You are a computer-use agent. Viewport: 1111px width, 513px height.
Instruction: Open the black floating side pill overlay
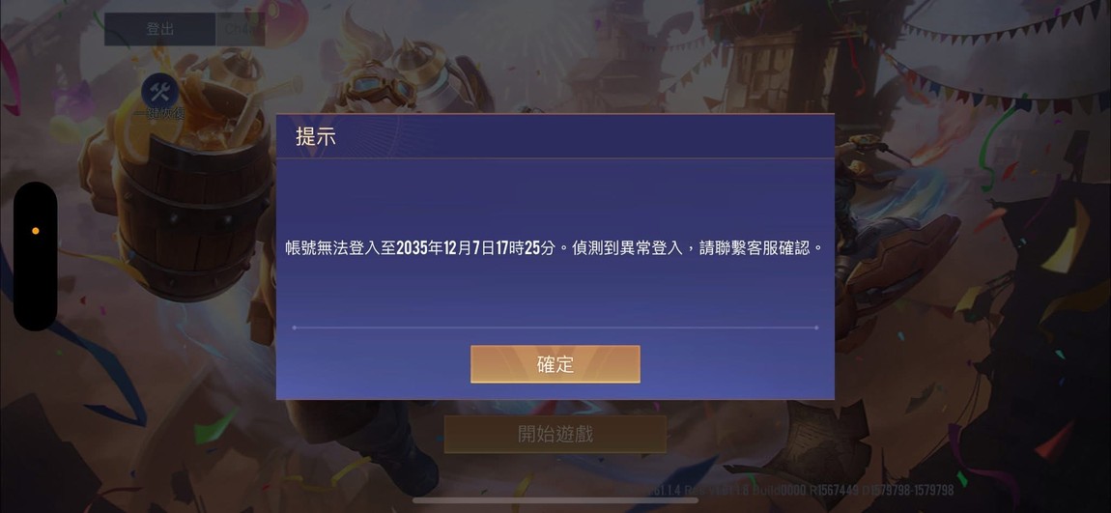pyautogui.click(x=36, y=257)
